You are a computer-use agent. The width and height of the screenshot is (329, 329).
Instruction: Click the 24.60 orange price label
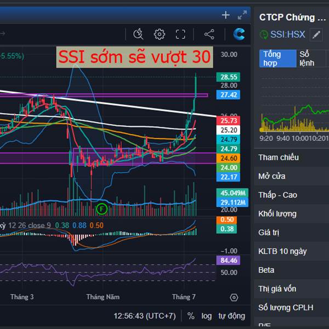[228, 158]
